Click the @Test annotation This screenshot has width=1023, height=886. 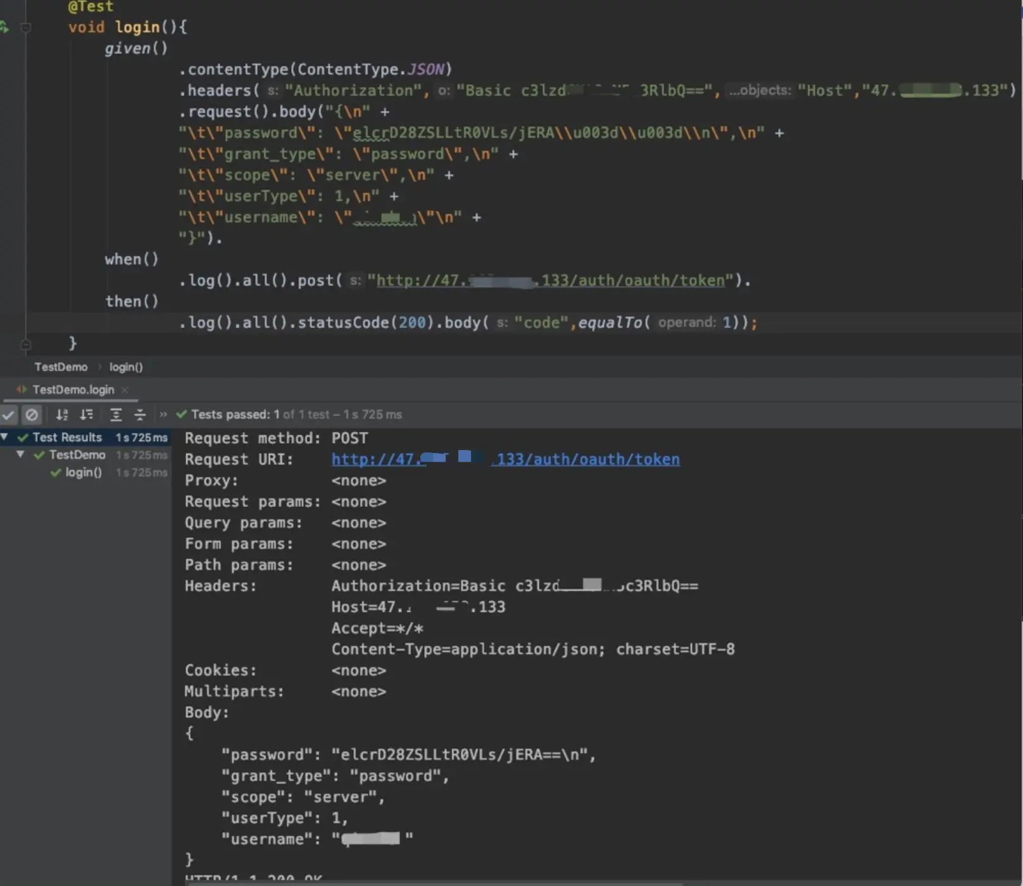coord(91,6)
